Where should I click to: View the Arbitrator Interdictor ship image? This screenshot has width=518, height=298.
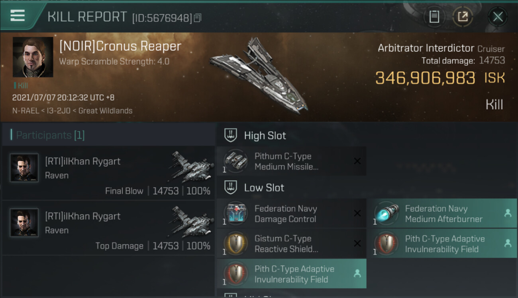[x=259, y=74]
